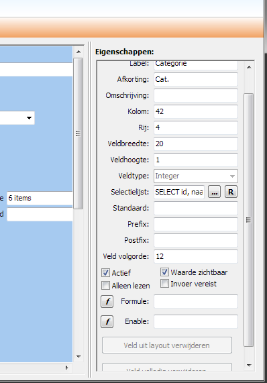The image size is (267, 383).
Task: Open Selectielijst editor with ellipsis button
Action: 214,192
